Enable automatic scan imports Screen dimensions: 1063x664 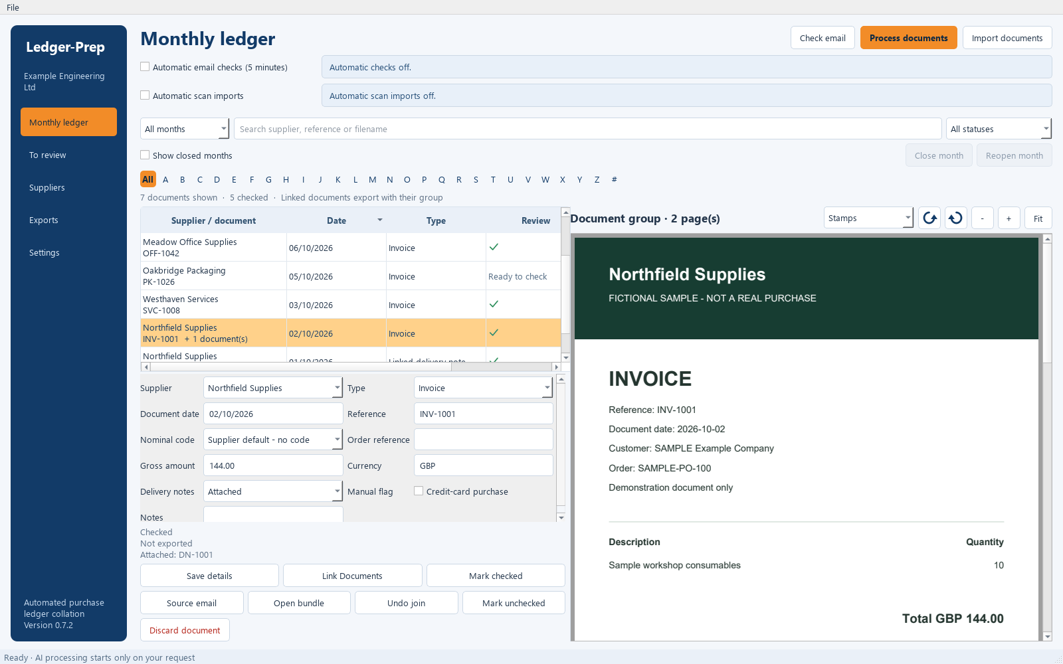[x=145, y=96]
